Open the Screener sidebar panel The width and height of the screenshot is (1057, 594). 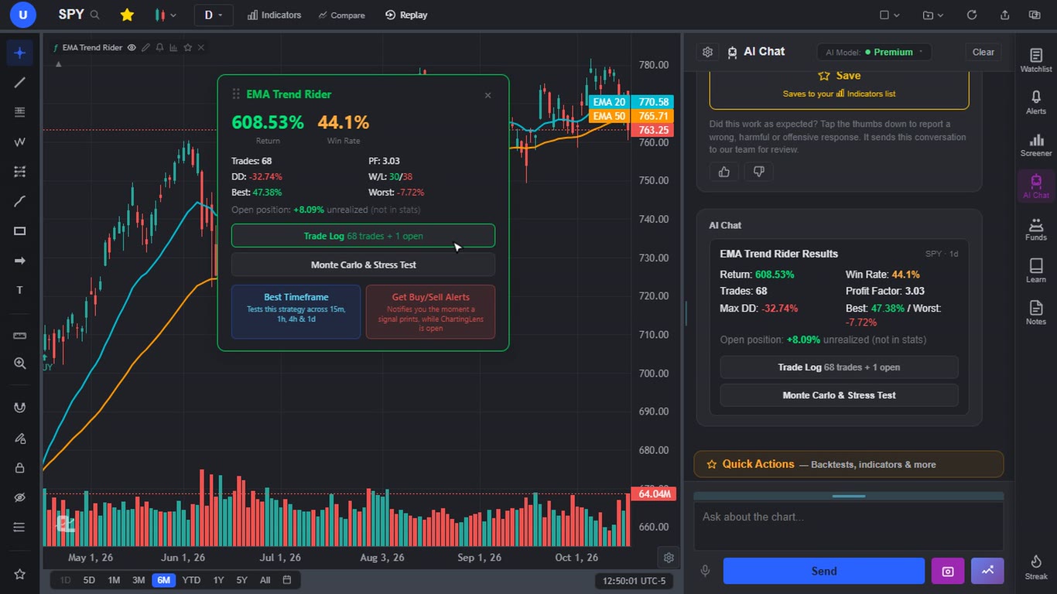point(1036,145)
